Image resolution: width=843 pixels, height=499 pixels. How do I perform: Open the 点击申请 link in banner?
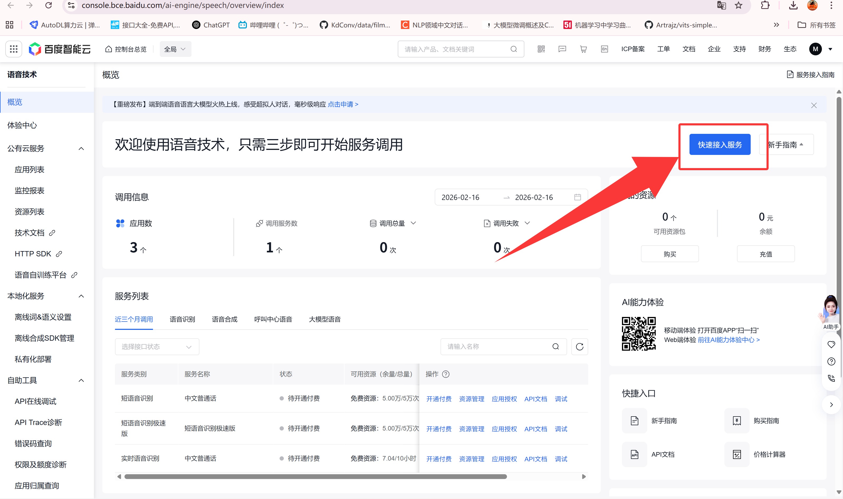343,105
